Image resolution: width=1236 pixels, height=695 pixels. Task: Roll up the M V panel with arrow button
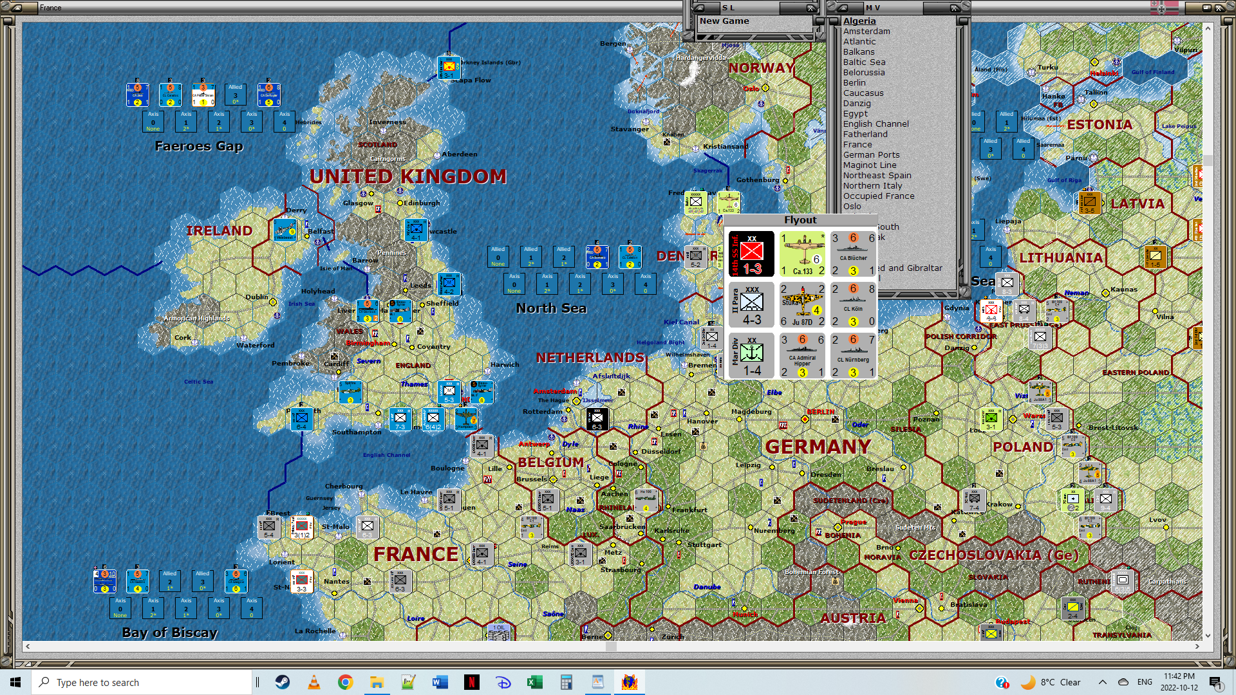843,8
